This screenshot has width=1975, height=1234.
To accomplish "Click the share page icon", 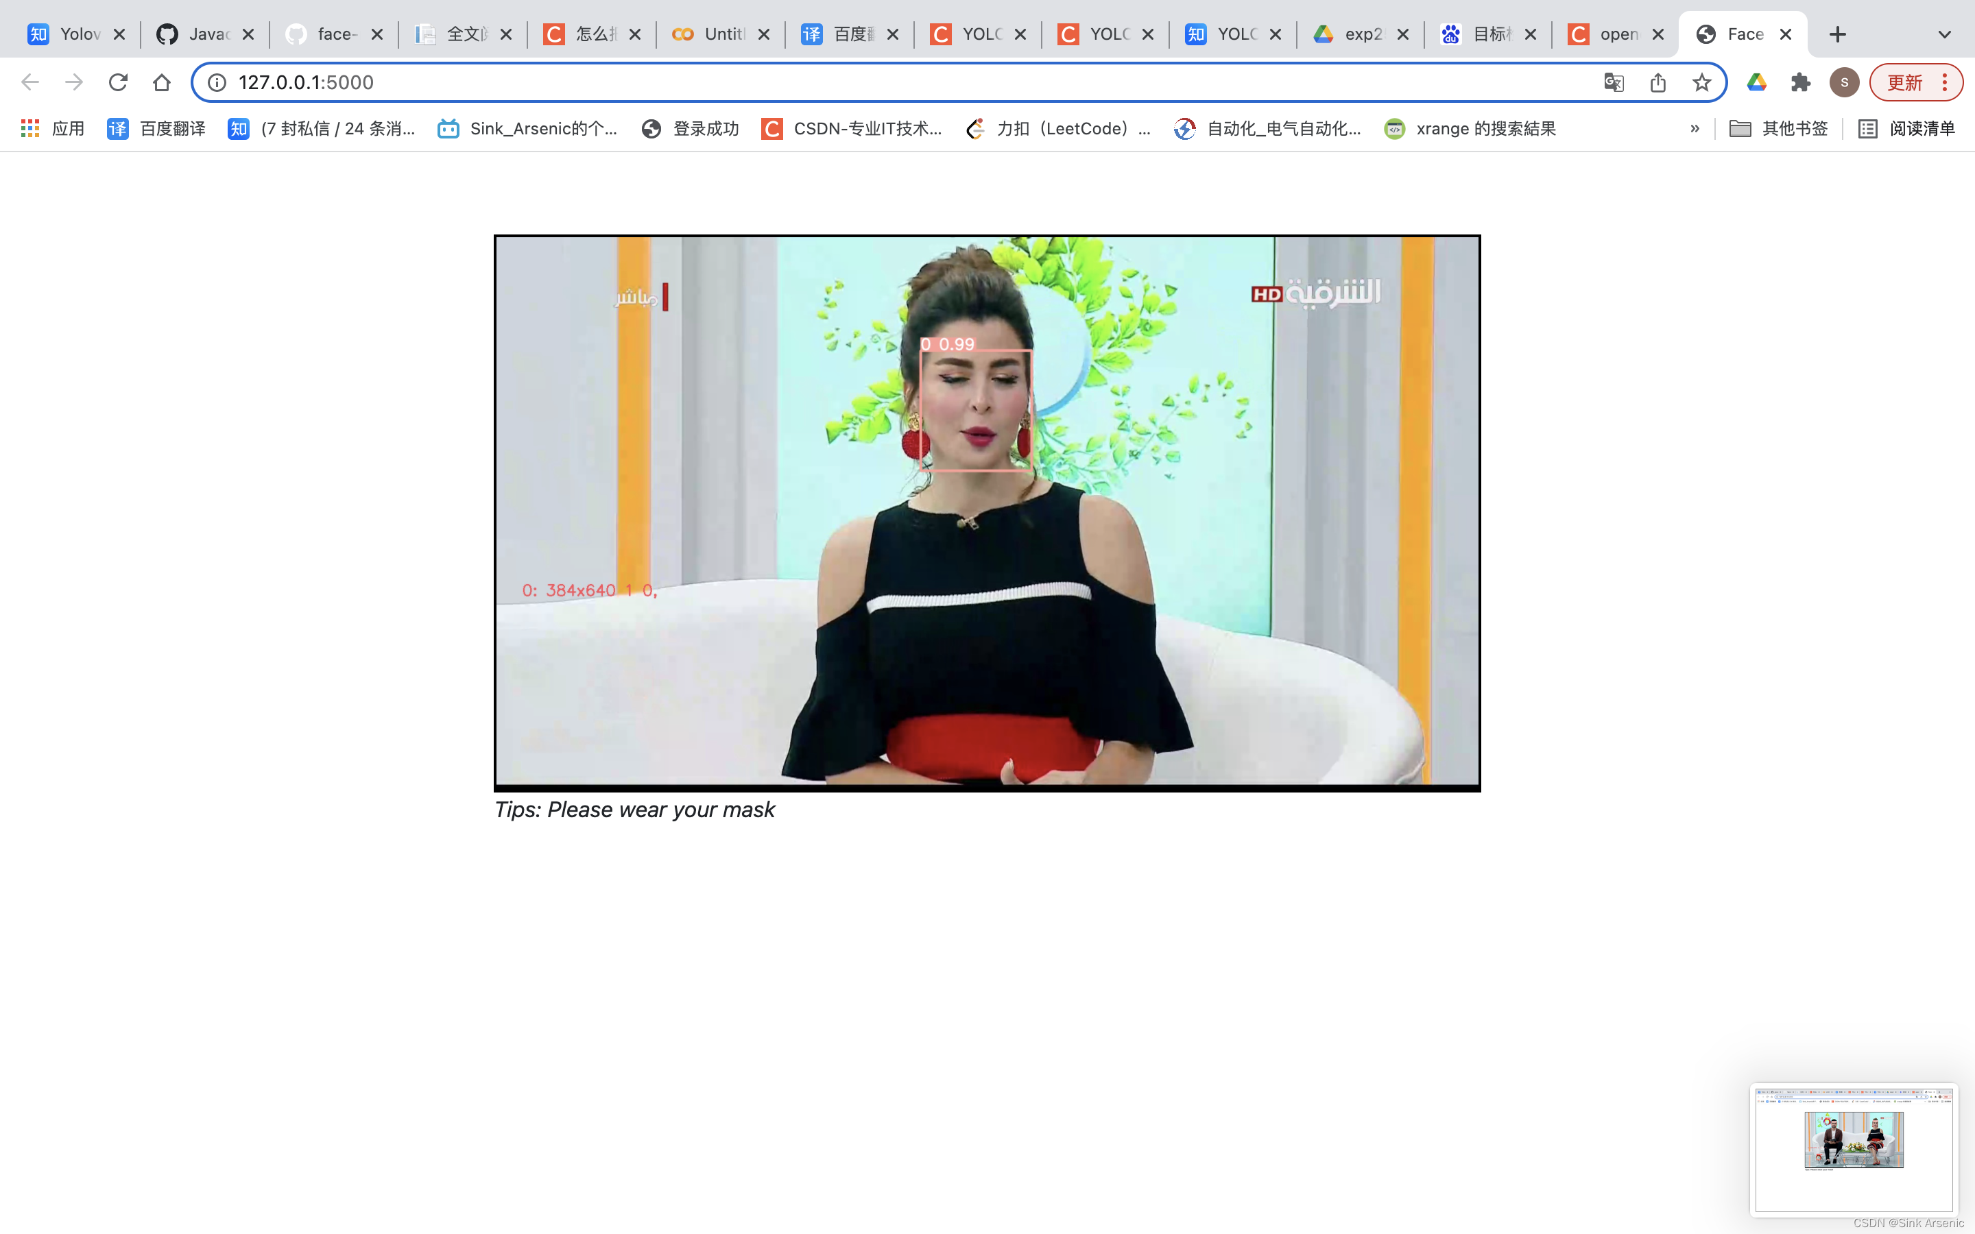I will coord(1657,82).
